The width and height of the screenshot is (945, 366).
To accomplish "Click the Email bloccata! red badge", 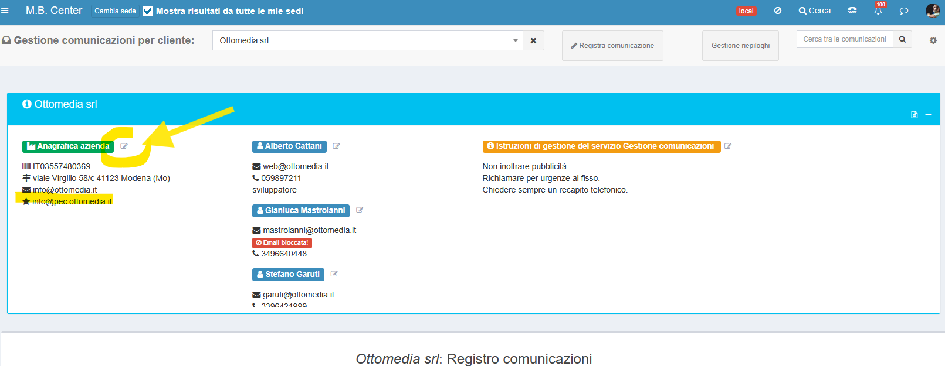I will 282,242.
